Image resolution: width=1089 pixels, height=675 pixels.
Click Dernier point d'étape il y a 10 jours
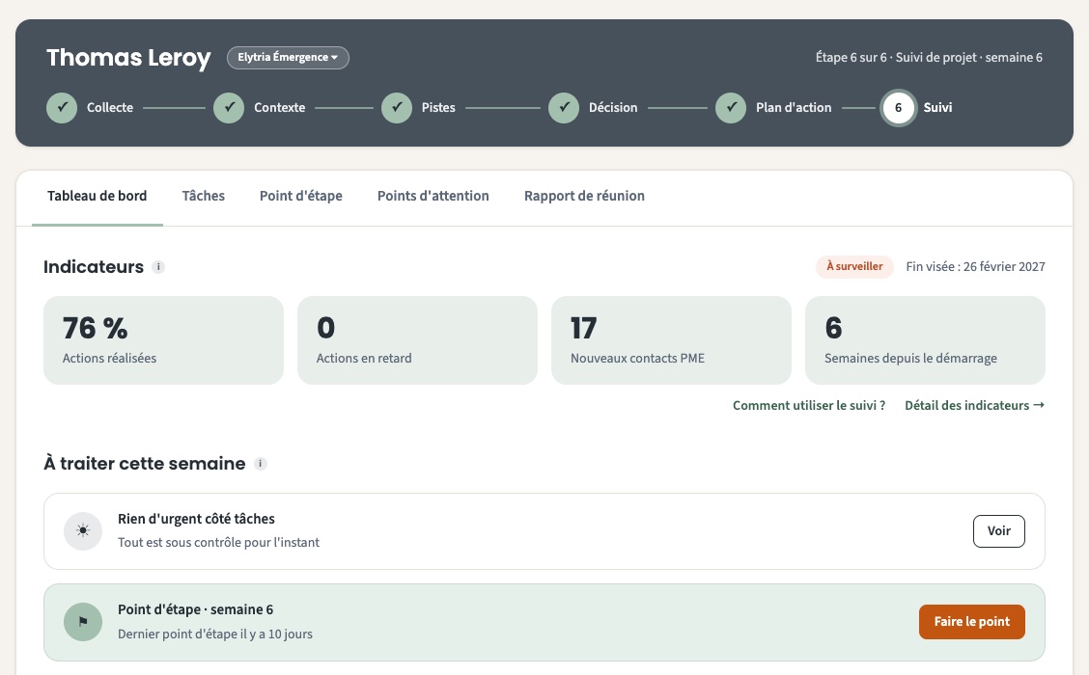tap(215, 634)
